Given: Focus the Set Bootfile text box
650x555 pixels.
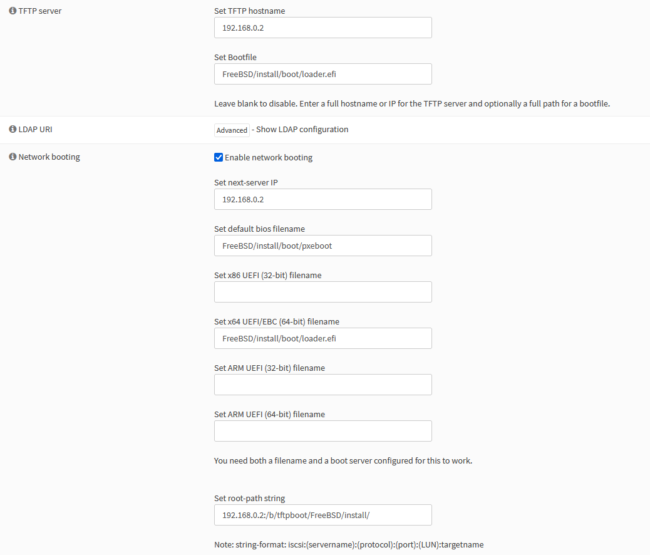Looking at the screenshot, I should pos(322,74).
